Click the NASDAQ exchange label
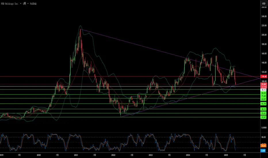Image resolution: width=268 pixels, height=158 pixels. pyautogui.click(x=35, y=3)
